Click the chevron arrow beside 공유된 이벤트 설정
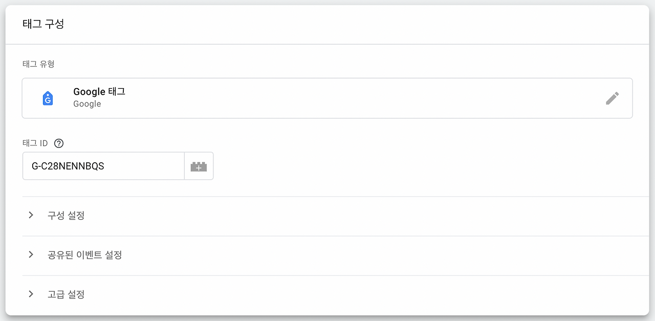 tap(31, 254)
